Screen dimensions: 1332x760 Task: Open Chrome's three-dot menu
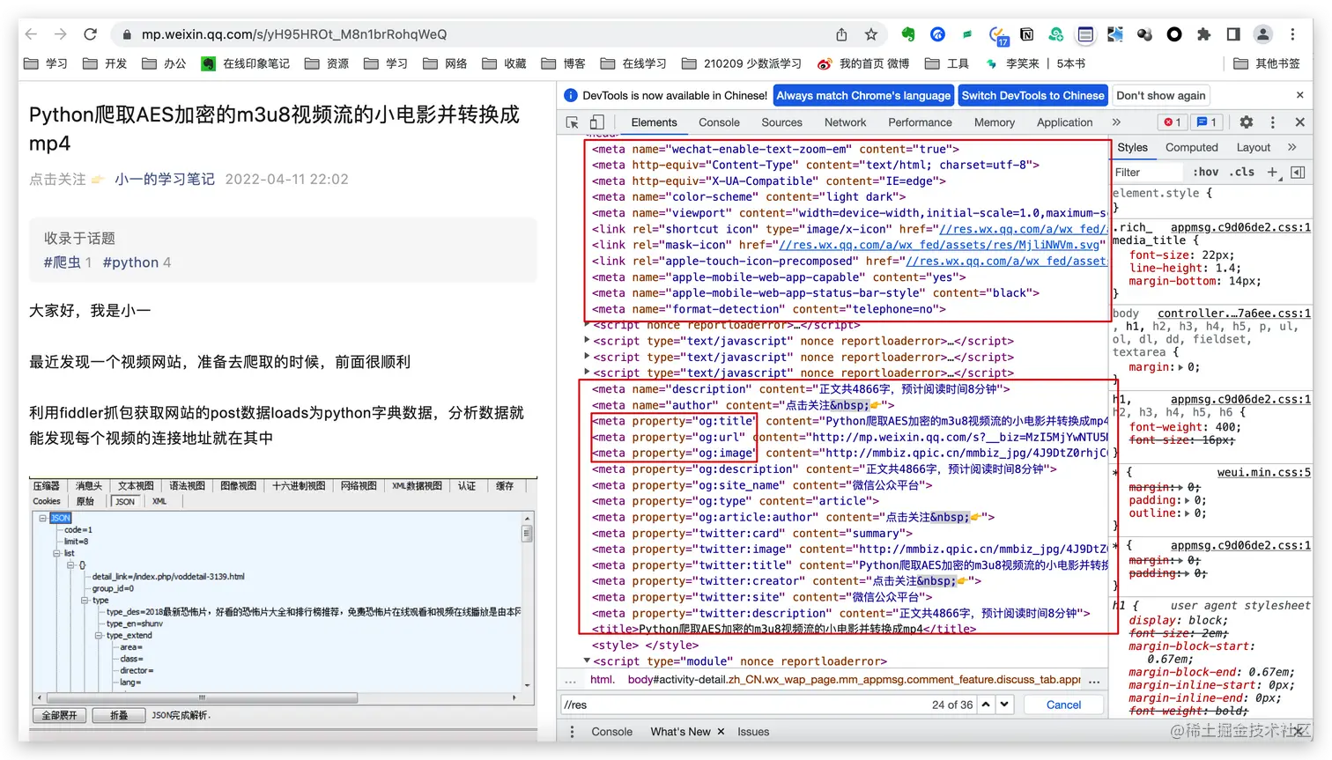[x=1292, y=34]
